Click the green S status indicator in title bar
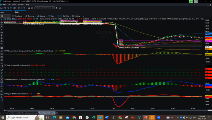Viewport: 212px width, 120px height. [x=192, y=1]
